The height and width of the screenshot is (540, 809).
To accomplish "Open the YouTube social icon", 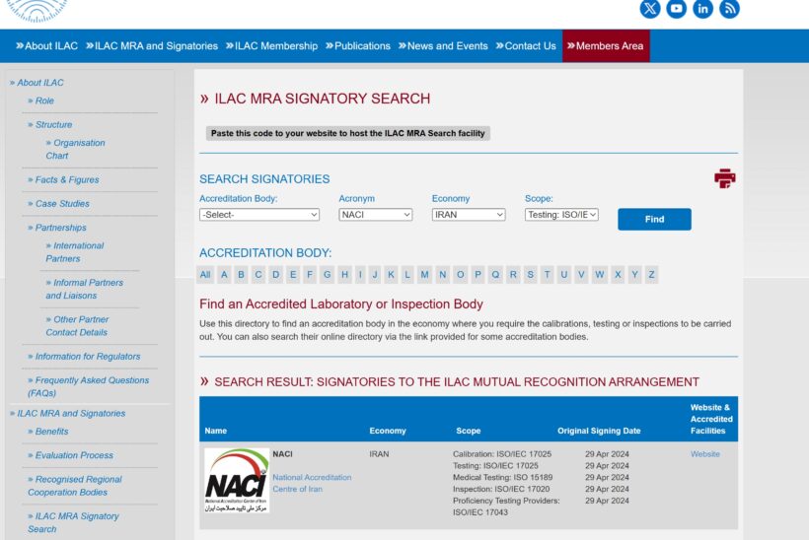I will 677,9.
